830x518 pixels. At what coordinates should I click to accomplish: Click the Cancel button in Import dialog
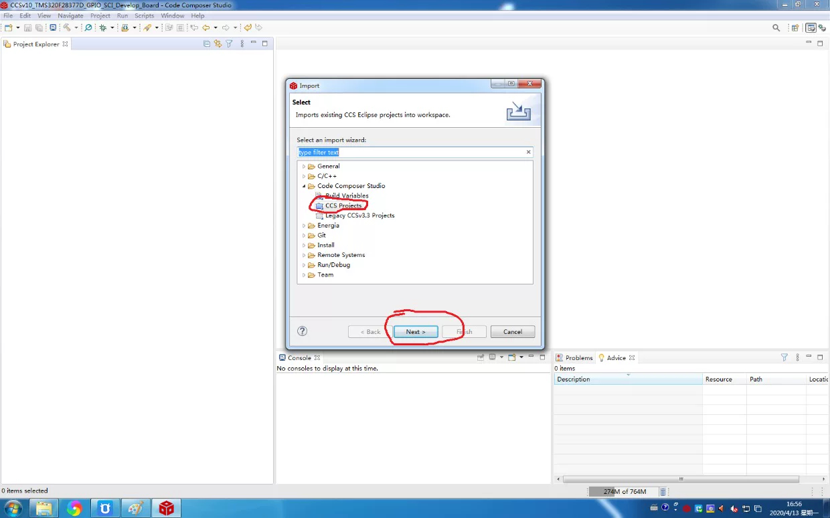click(513, 332)
